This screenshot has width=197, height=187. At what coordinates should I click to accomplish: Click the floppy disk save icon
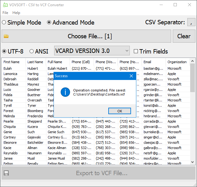pos(6,173)
